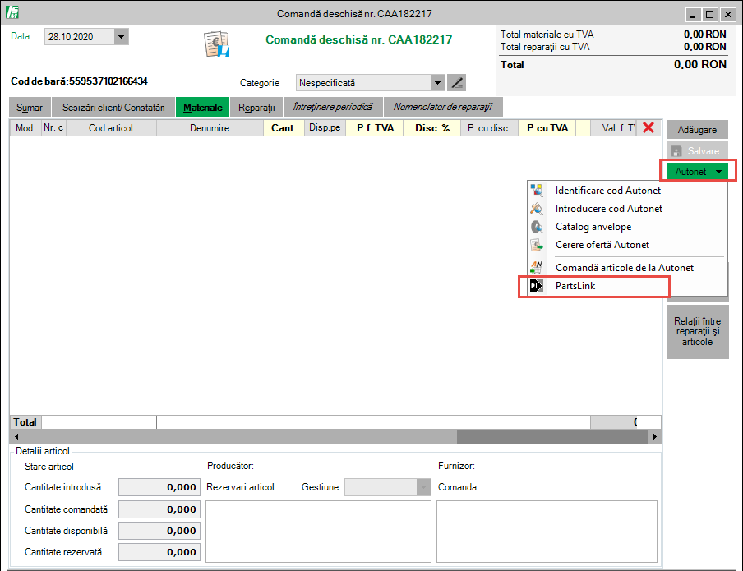This screenshot has width=743, height=571.
Task: Click the Comandă articole Autonet cart icon
Action: pos(537,268)
